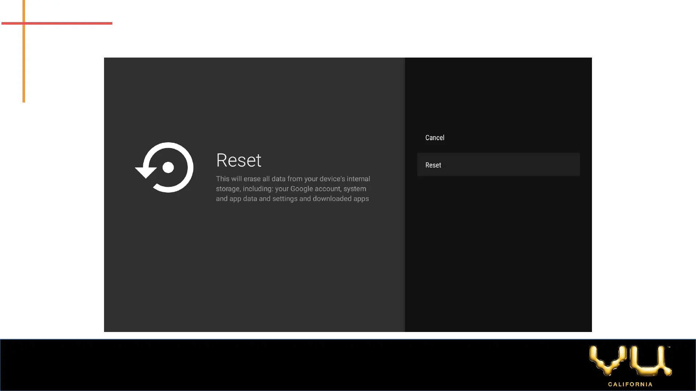The width and height of the screenshot is (696, 391).
Task: Click the trademark symbol beside the VU logo
Action: click(x=669, y=348)
